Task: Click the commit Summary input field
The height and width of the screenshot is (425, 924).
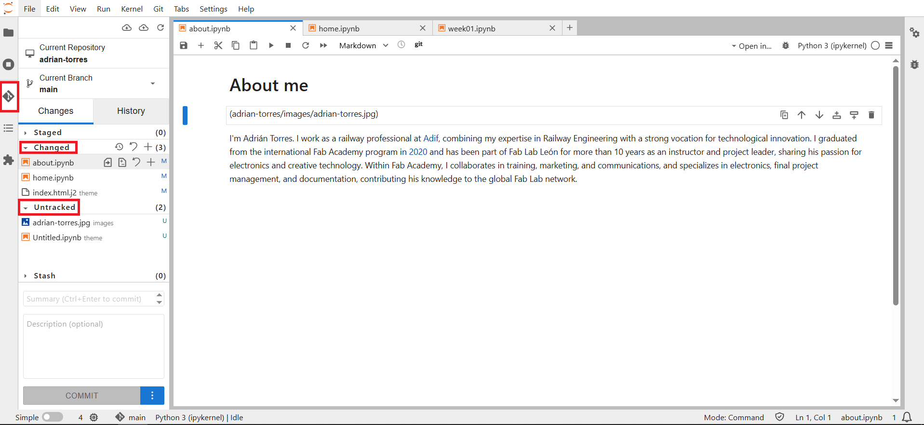Action: [x=89, y=299]
